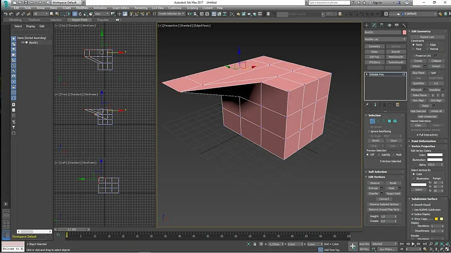Viewport: 451px width, 253px height.
Task: Activate the Select and Move tool
Action: (x=75, y=14)
